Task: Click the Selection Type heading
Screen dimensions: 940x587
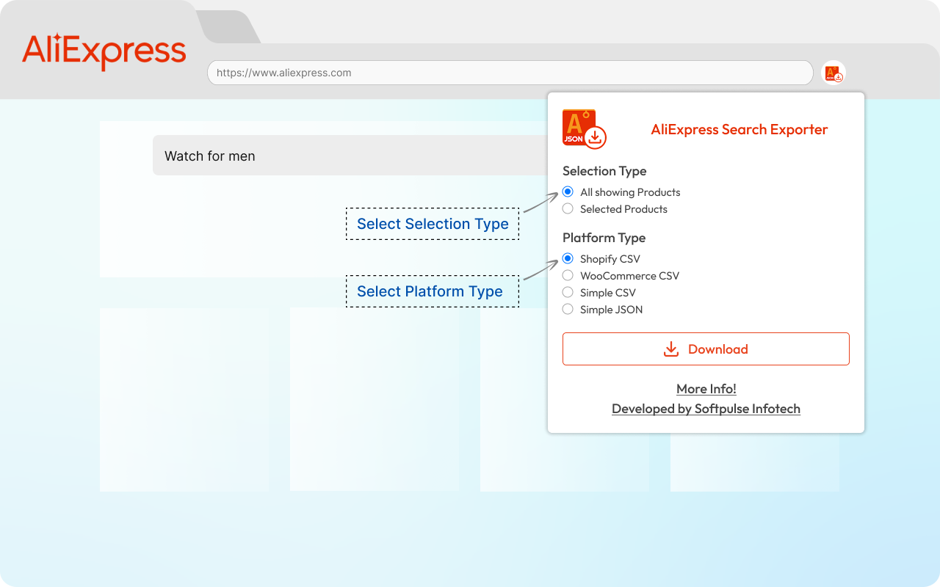Action: [604, 171]
